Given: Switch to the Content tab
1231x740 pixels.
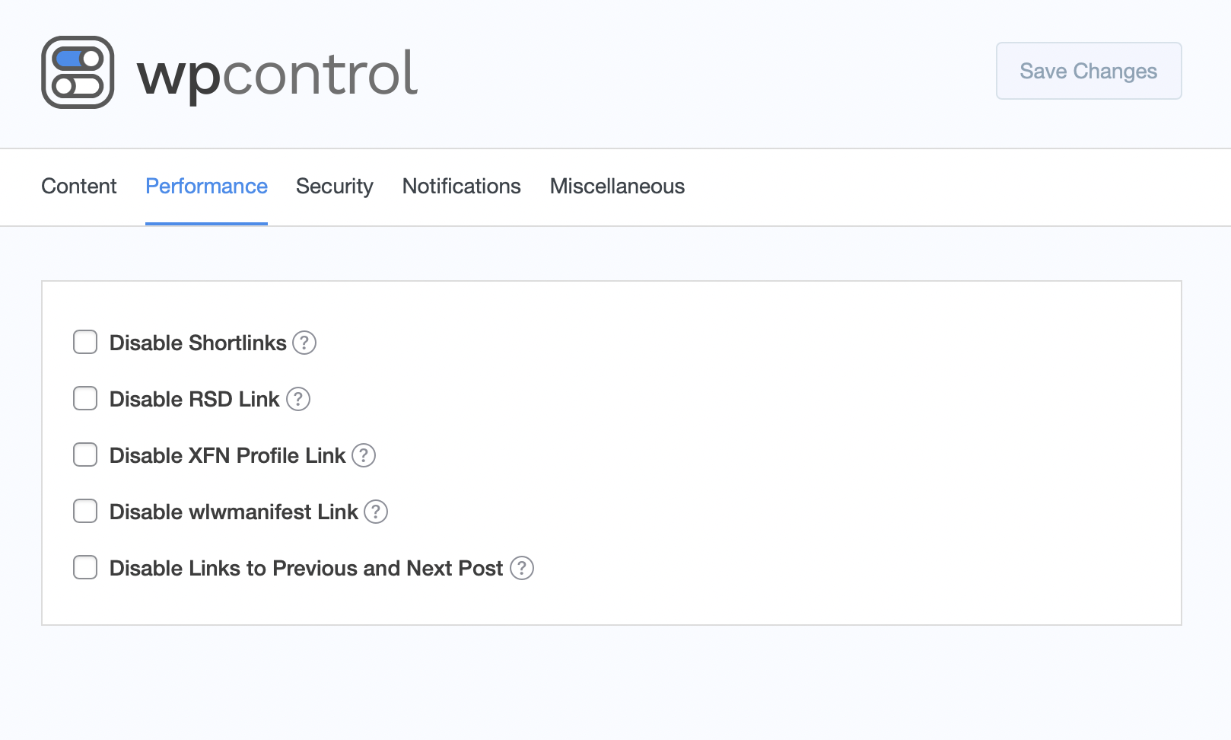Looking at the screenshot, I should [79, 187].
